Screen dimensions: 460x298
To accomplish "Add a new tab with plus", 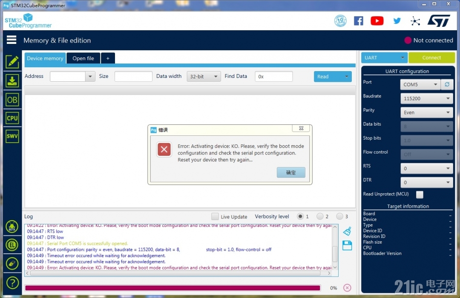I will (x=108, y=58).
